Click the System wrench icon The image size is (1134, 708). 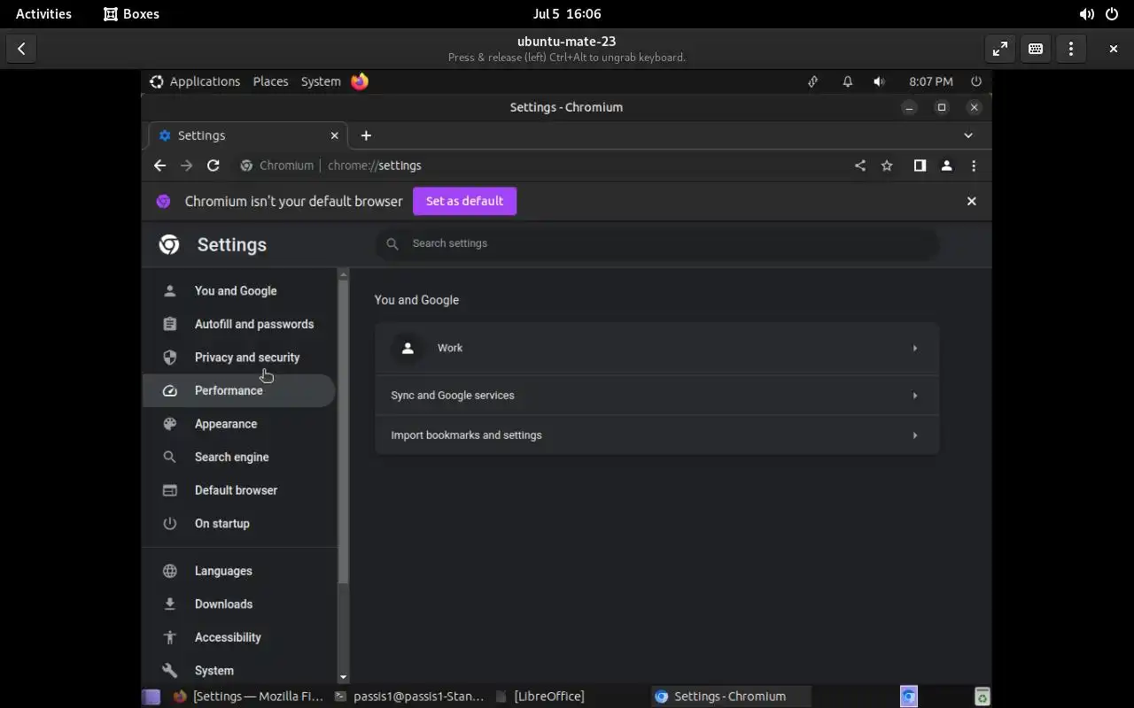[x=170, y=671]
